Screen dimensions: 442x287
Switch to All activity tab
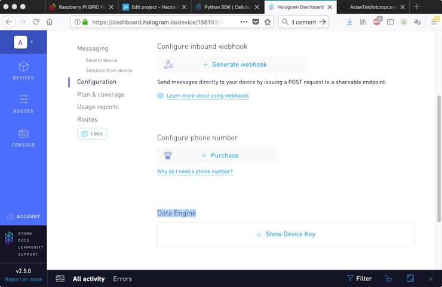88,279
